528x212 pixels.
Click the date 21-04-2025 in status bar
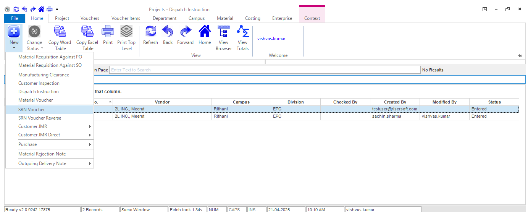pos(286,209)
